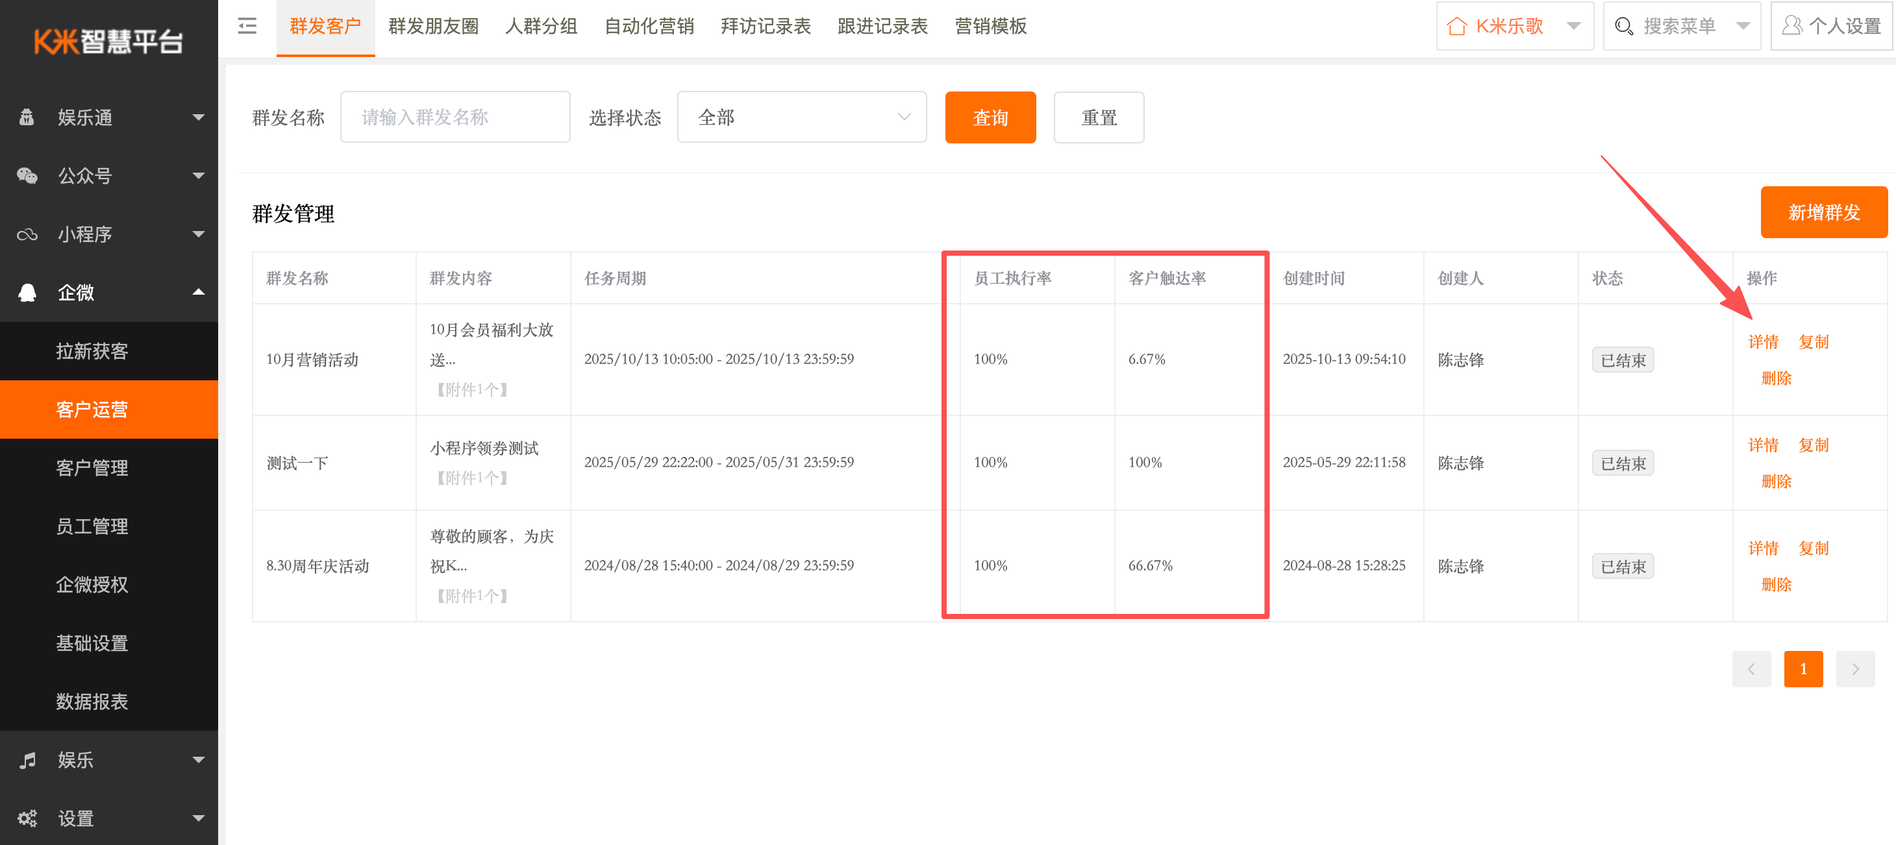The width and height of the screenshot is (1896, 845).
Task: Click the 新增群发 button
Action: 1823,212
